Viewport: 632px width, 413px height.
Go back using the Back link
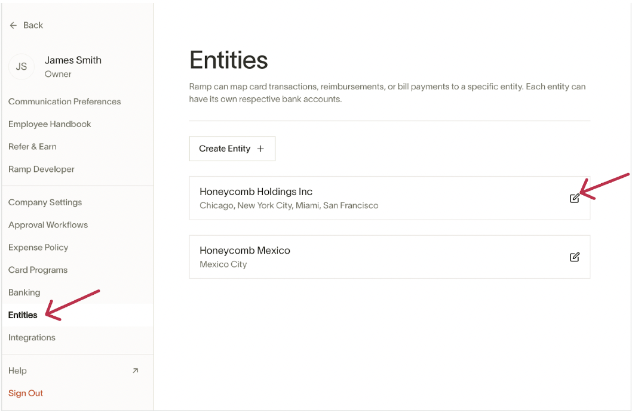(x=33, y=25)
